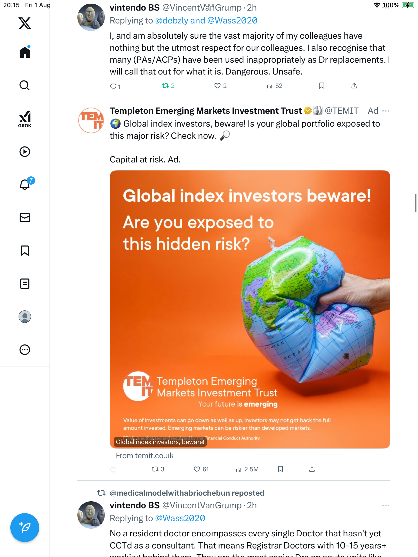Bookmark the Templeton ad post
Image resolution: width=418 pixels, height=557 pixels.
click(280, 469)
